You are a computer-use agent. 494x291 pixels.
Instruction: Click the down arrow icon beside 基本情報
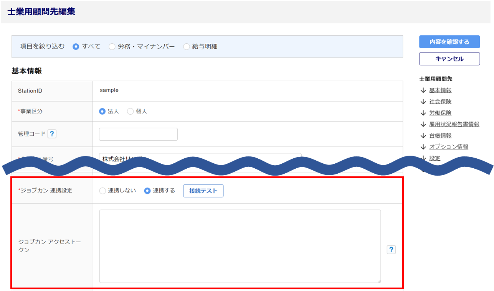(x=423, y=90)
